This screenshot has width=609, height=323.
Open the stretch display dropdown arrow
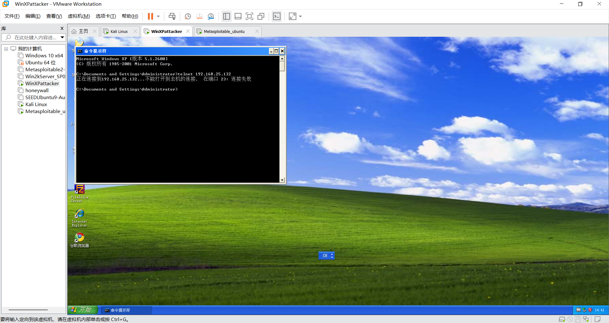[300, 16]
